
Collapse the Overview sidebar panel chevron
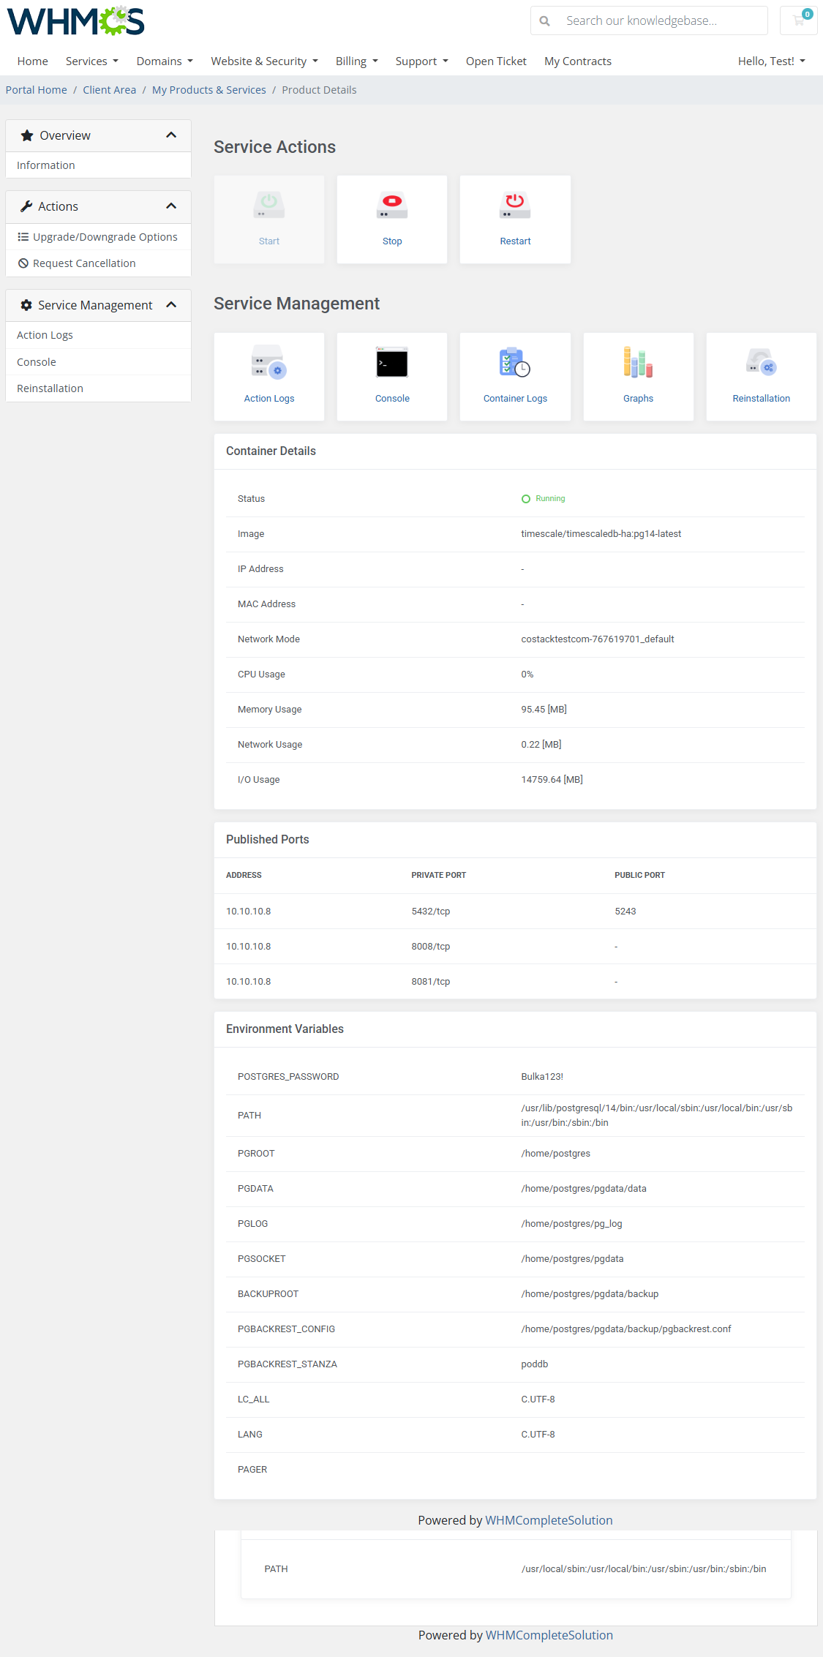point(171,135)
